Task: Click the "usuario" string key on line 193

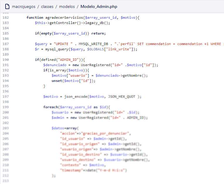Action: click(x=78, y=75)
